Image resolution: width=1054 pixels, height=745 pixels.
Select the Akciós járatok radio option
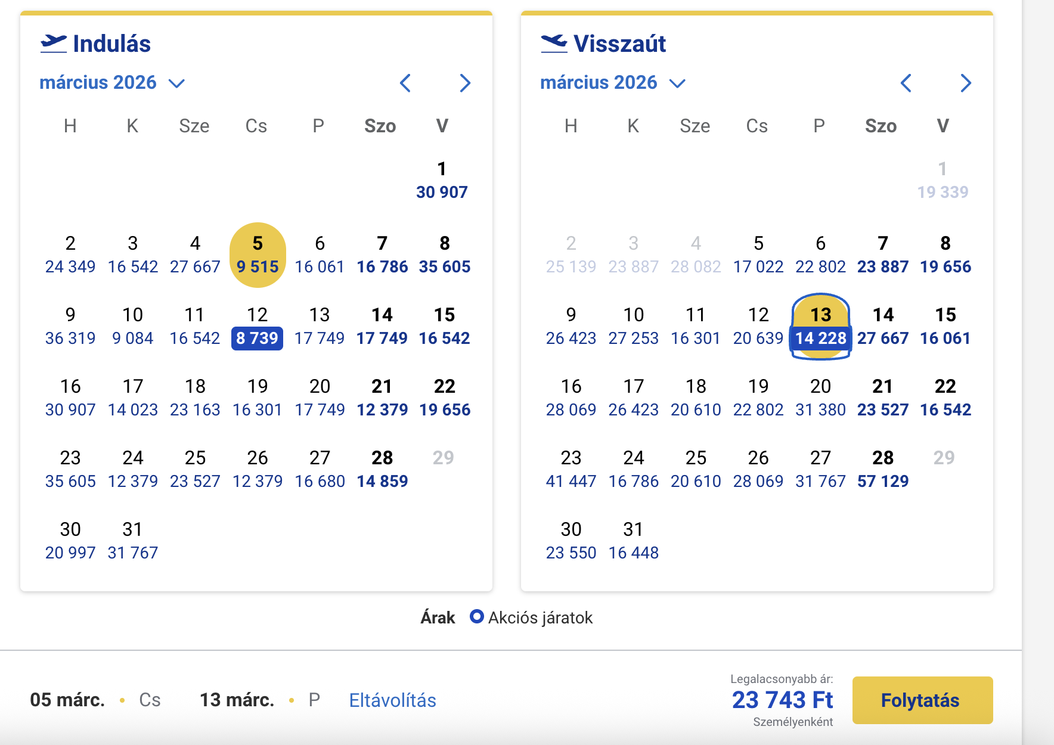coord(476,617)
